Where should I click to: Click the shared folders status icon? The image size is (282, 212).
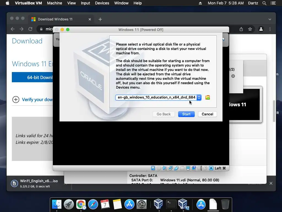click(182, 168)
